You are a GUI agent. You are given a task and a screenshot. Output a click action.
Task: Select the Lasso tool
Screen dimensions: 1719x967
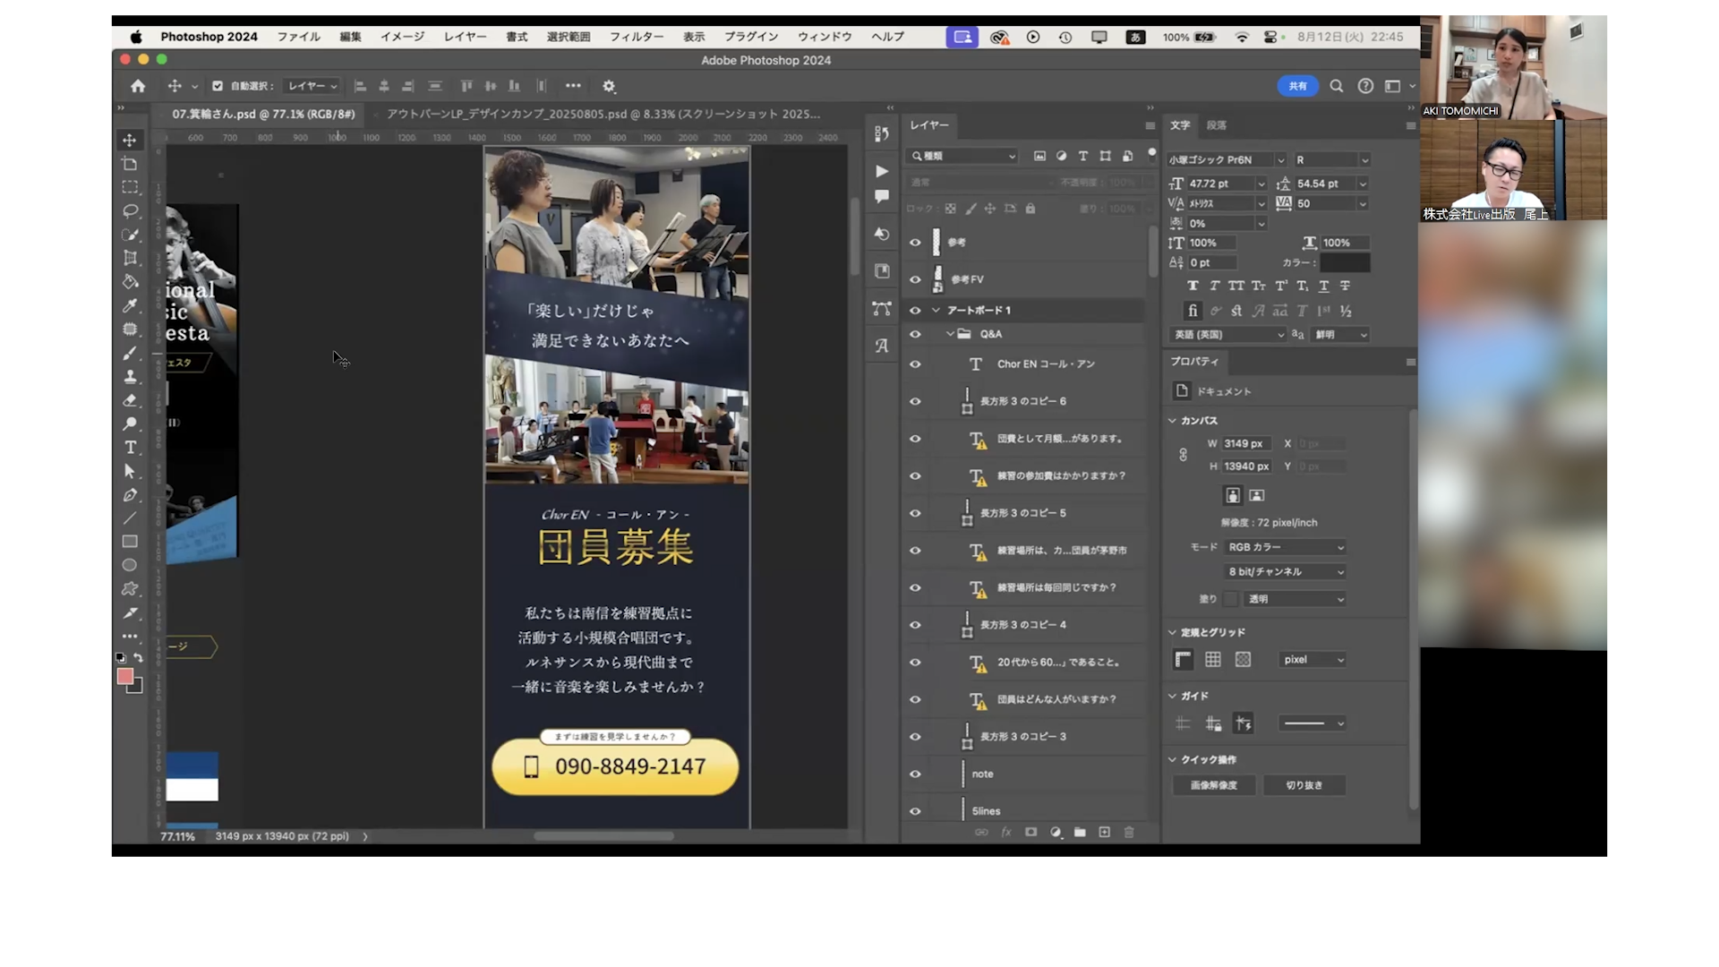(x=130, y=210)
